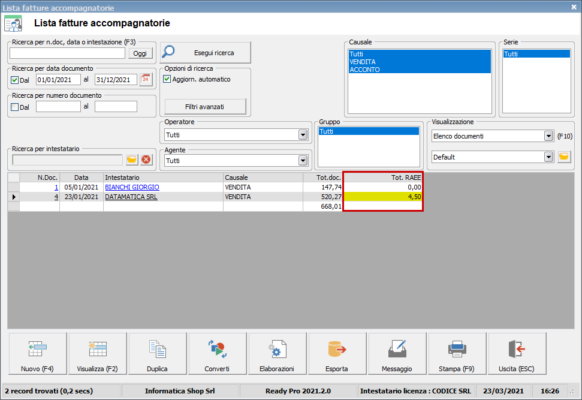Exit with the Uscita (ESC) button
Image resolution: width=582 pixels, height=400 pixels.
[x=517, y=354]
